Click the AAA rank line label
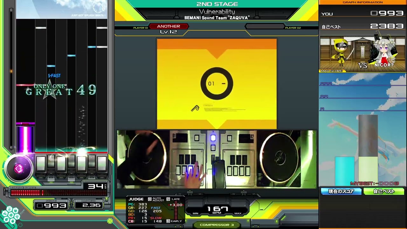 point(326,84)
